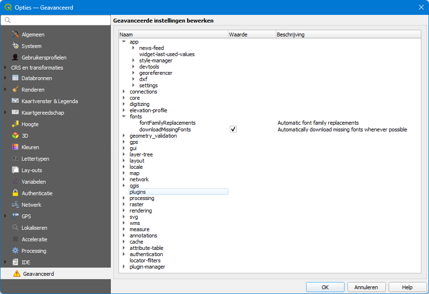
Task: Expand the plugin-manager node
Action: tap(124, 266)
